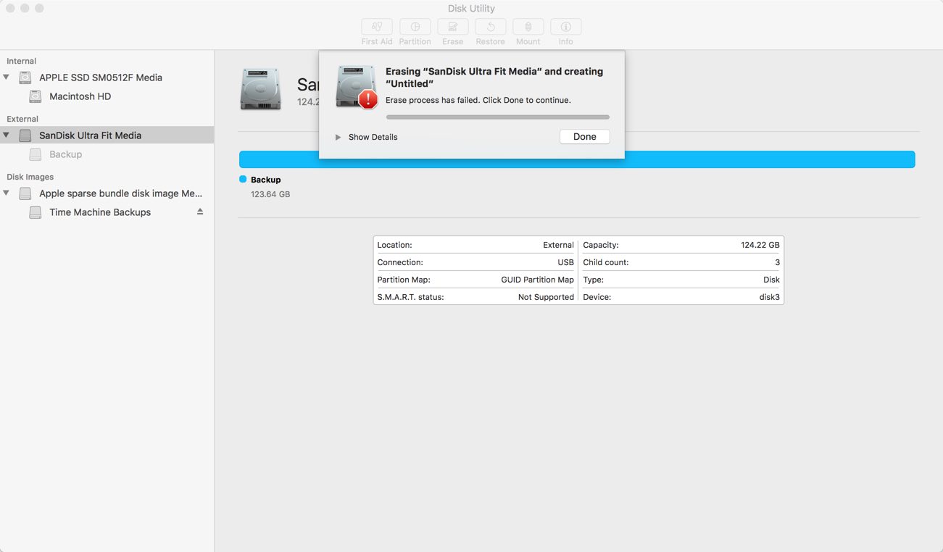
Task: Open the Info toolbar icon
Action: (565, 27)
